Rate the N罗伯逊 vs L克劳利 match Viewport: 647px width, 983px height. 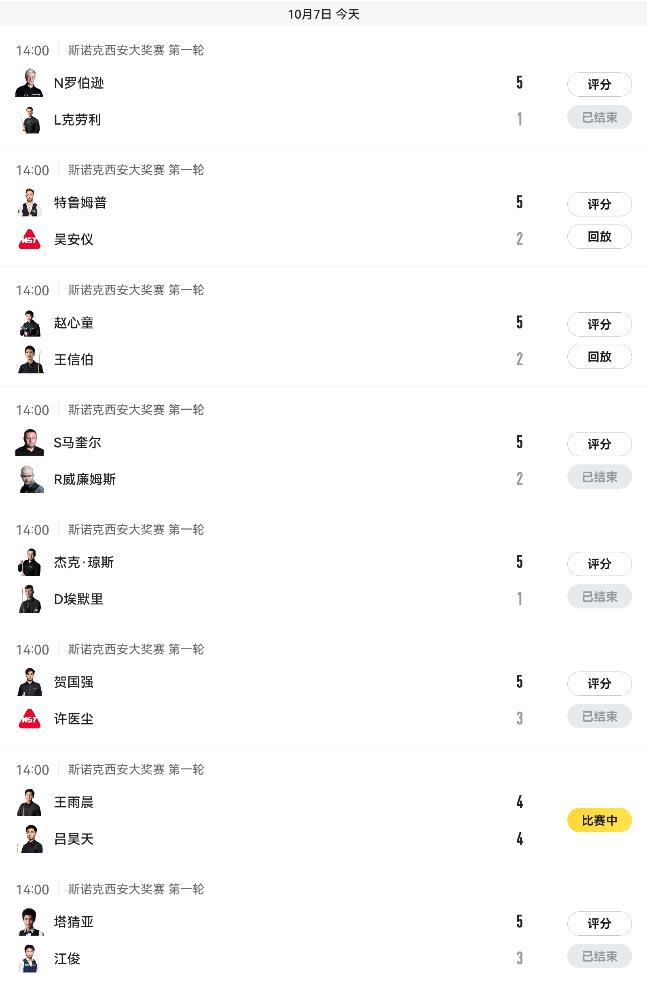tap(599, 85)
